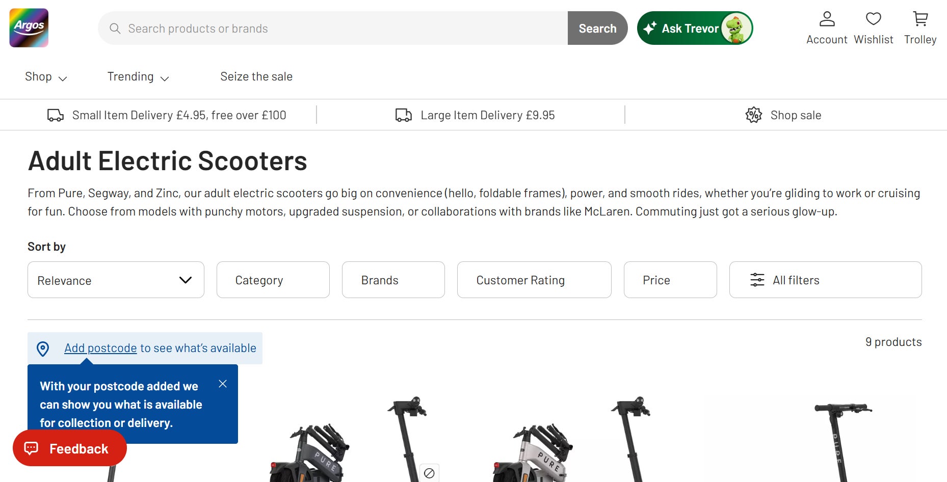
Task: Click the sliders icon in All filters
Action: (757, 280)
